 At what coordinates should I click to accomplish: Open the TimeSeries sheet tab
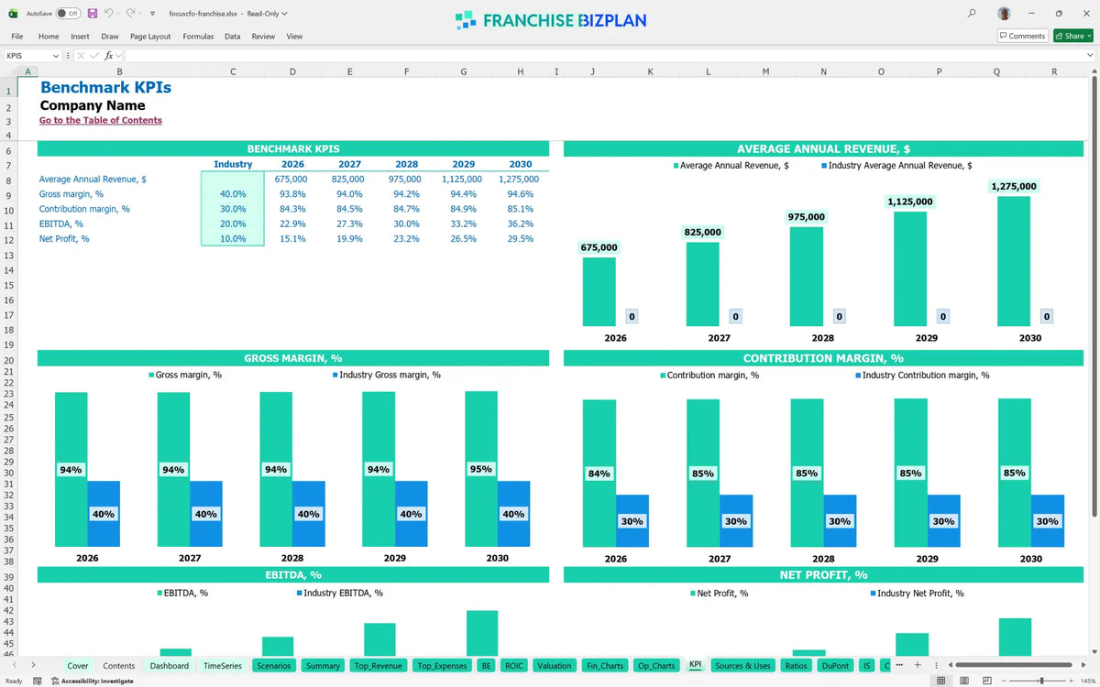(223, 666)
